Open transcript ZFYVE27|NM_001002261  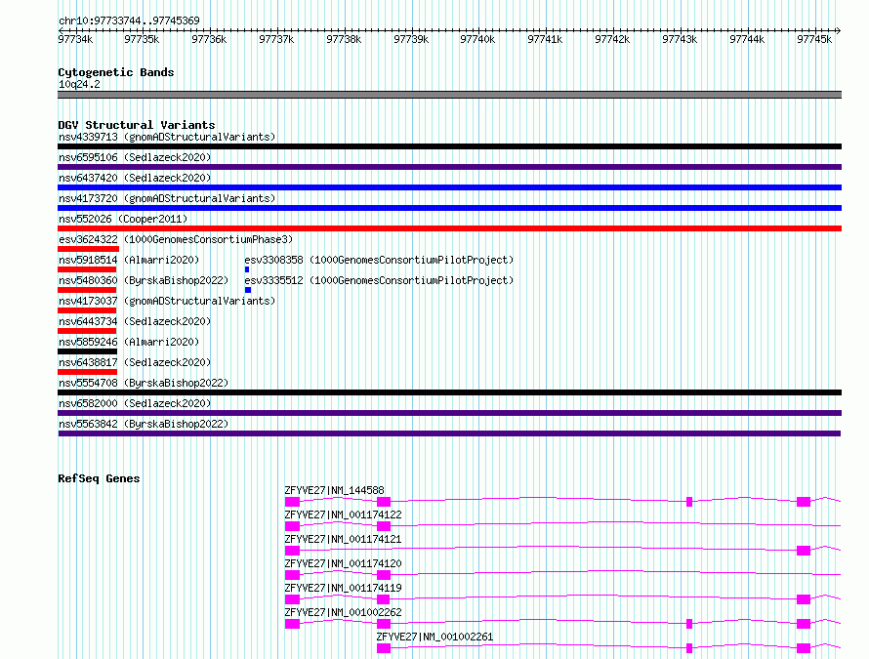click(434, 637)
